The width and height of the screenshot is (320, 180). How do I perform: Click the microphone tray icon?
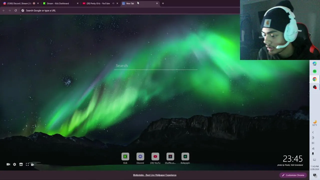313,154
